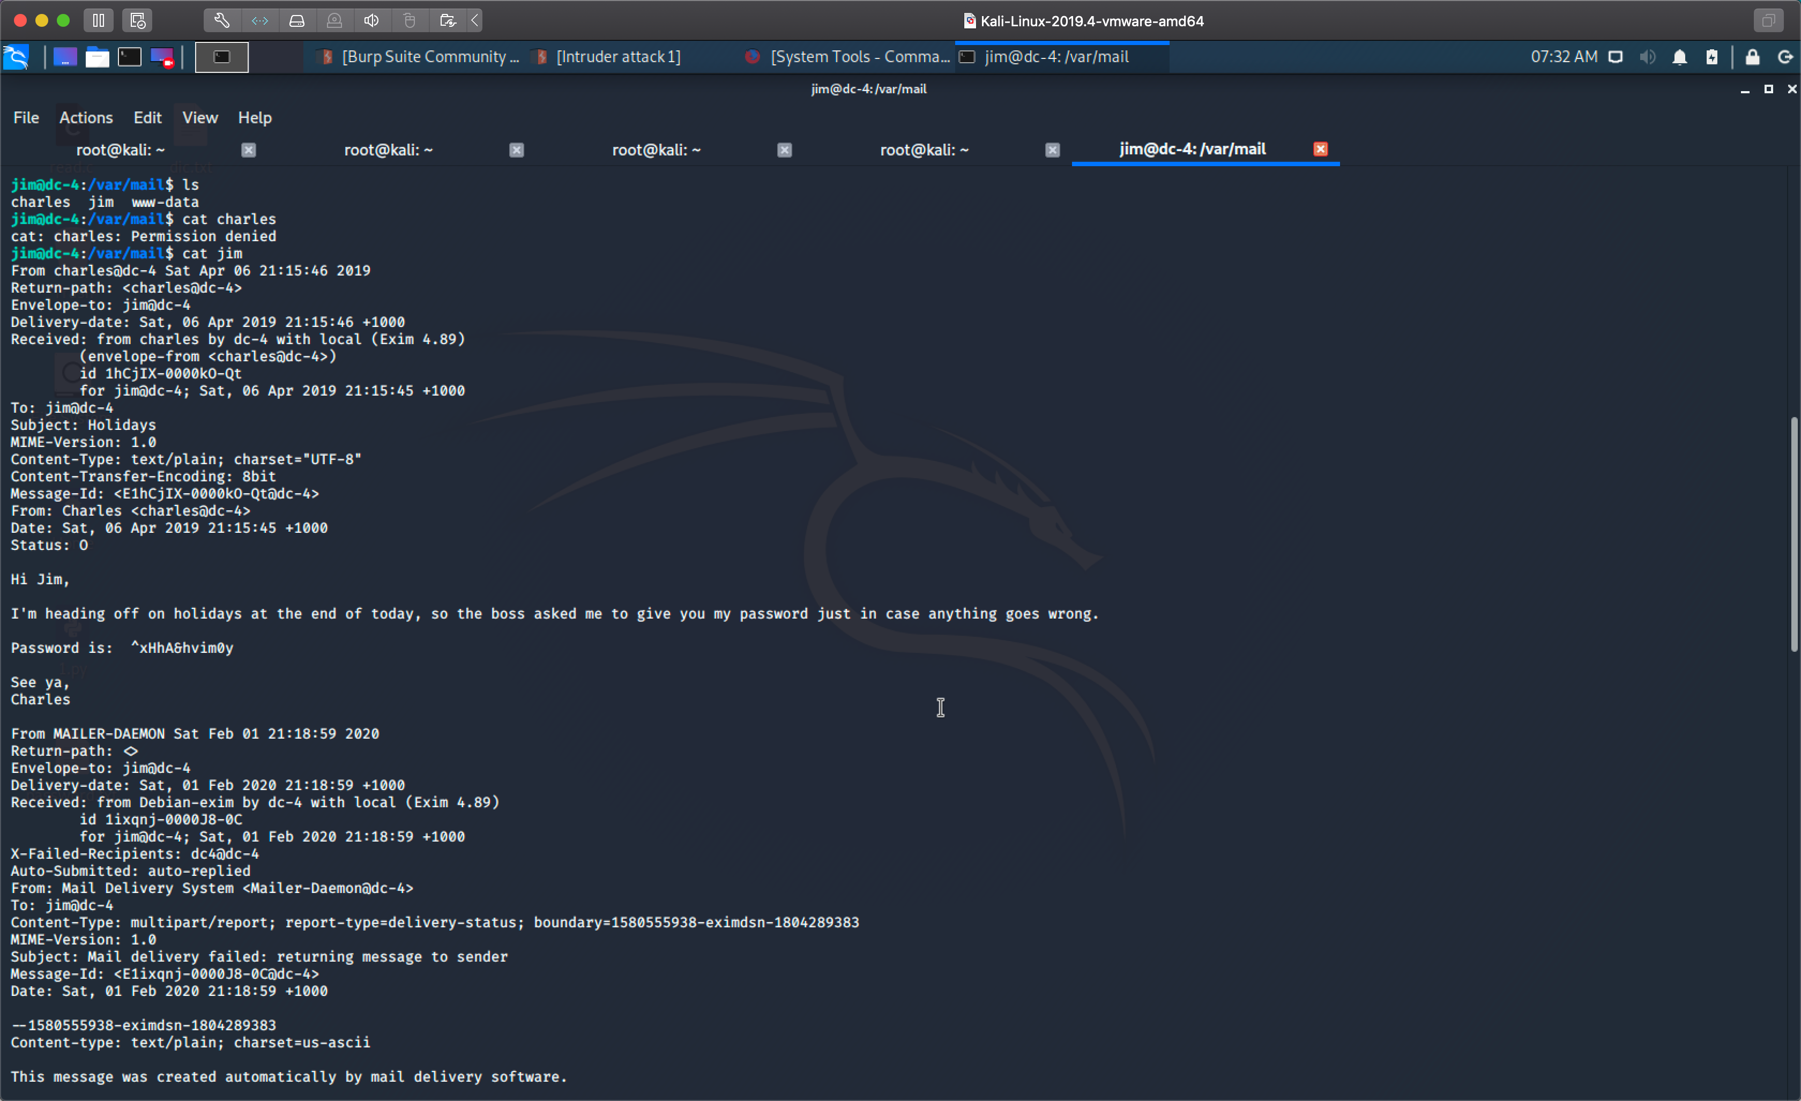Open the View menu
Screen dimensions: 1801x1101
pyautogui.click(x=199, y=118)
